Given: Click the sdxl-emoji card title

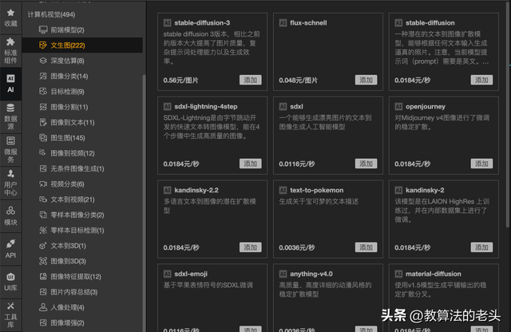Looking at the screenshot, I should tap(191, 274).
